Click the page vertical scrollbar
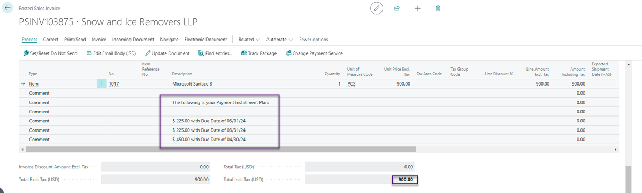 pyautogui.click(x=628, y=179)
